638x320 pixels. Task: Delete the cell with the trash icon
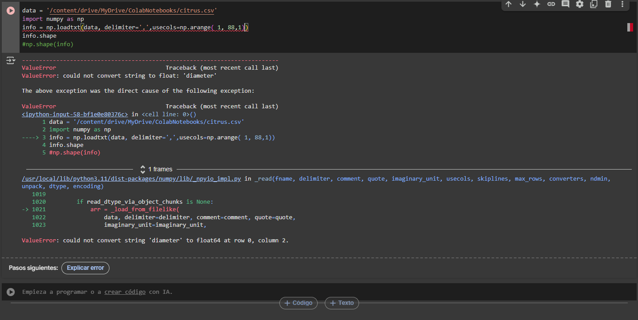click(608, 4)
